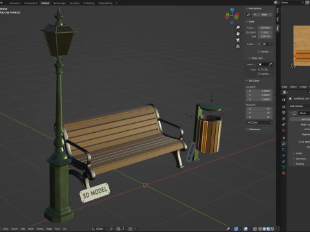Open the Modifiers wrench properties tab

click(x=284, y=144)
